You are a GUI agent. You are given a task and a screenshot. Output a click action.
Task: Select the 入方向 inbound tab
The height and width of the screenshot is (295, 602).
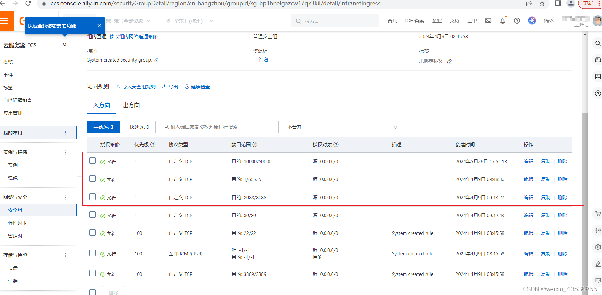(x=102, y=105)
